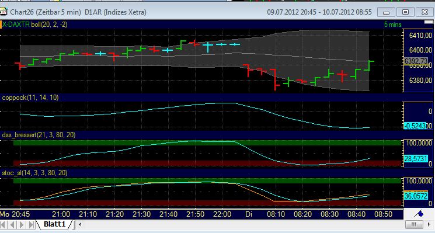Click the boll(20, 2, -2) indicator label
Image resolution: width=435 pixels, height=233 pixels.
coord(49,25)
